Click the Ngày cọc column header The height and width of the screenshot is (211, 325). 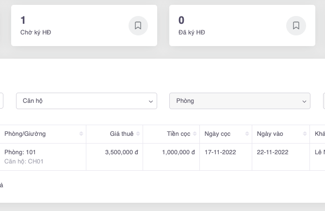tap(218, 134)
